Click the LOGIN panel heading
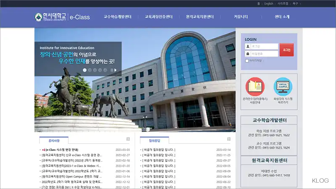336x189 pixels. [250, 39]
